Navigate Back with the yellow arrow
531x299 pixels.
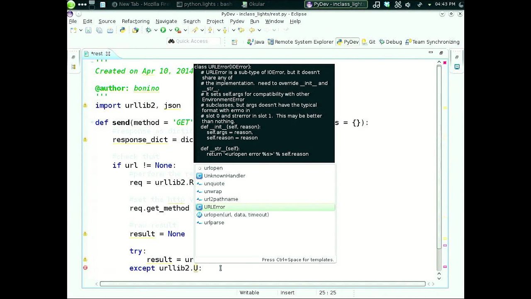252,30
